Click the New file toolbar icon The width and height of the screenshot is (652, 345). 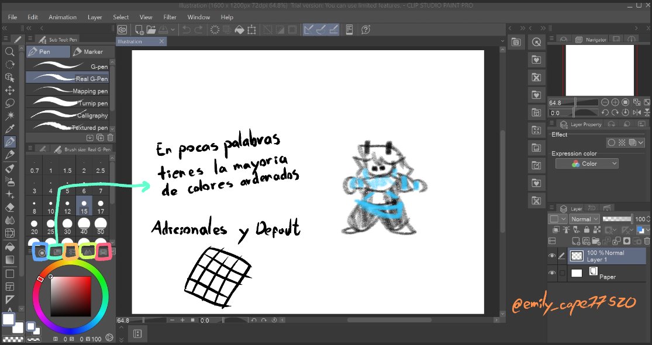point(139,30)
